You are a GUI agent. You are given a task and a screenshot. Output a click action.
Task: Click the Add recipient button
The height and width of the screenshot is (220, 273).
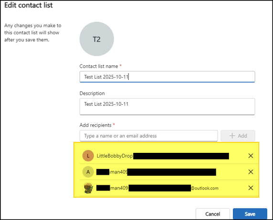click(238, 136)
